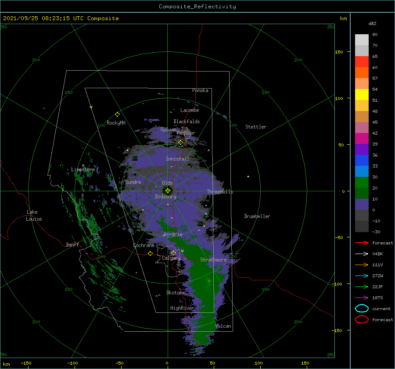
Task: Click the cyan 27ZW arrow legend icon
Action: pyautogui.click(x=362, y=276)
